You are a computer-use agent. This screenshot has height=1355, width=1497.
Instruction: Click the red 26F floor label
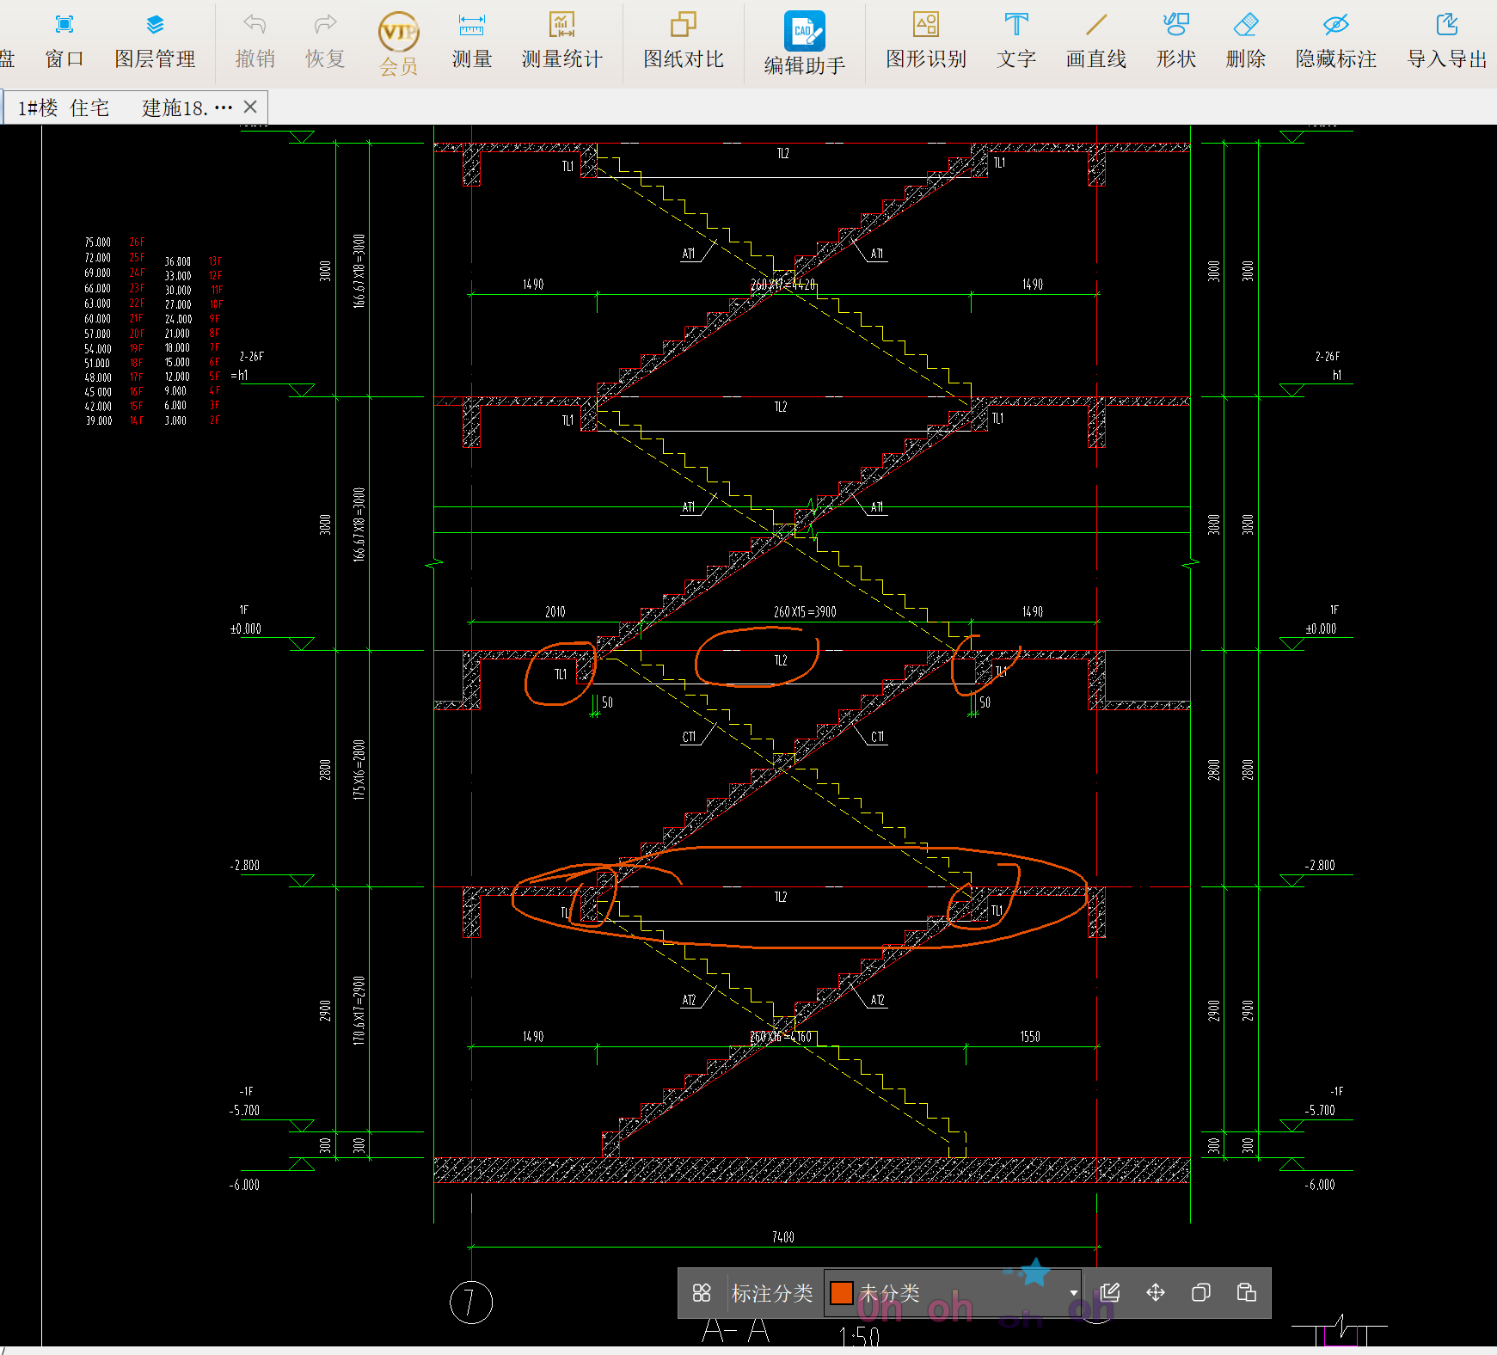(x=138, y=242)
